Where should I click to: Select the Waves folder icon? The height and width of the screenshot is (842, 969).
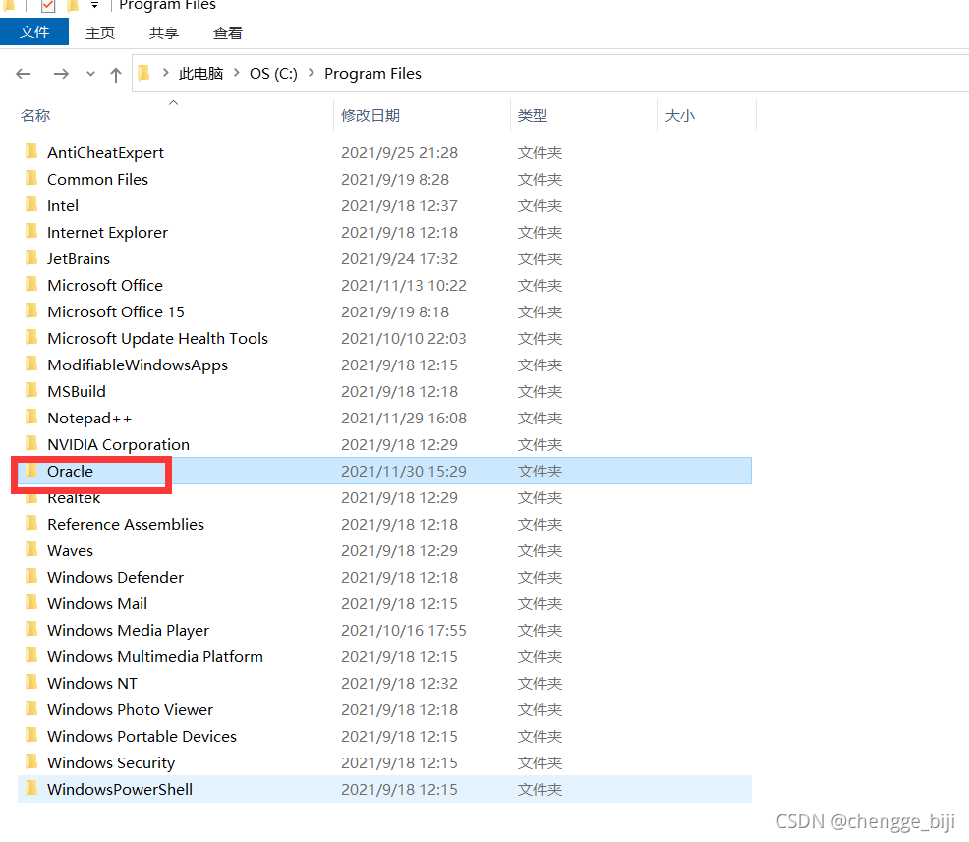31,550
